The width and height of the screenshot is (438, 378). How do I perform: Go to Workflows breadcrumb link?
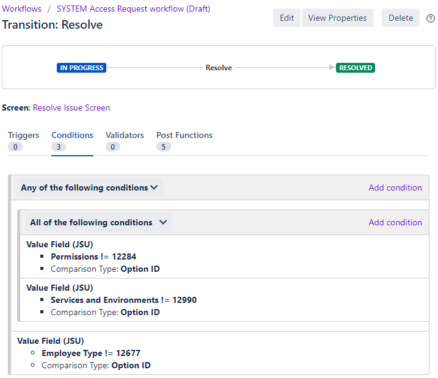click(x=22, y=9)
